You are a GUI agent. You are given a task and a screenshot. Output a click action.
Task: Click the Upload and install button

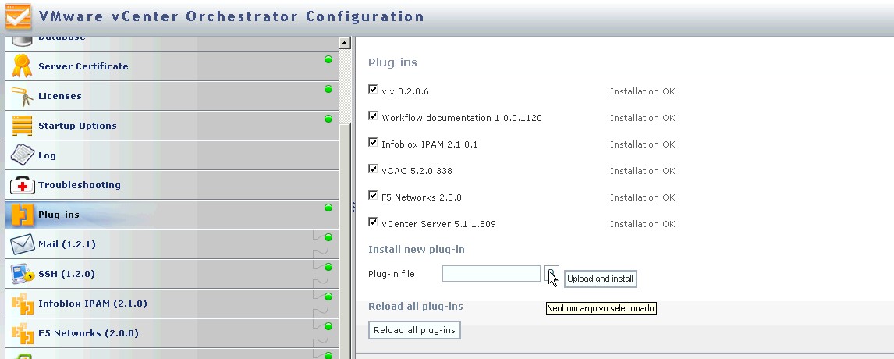600,279
